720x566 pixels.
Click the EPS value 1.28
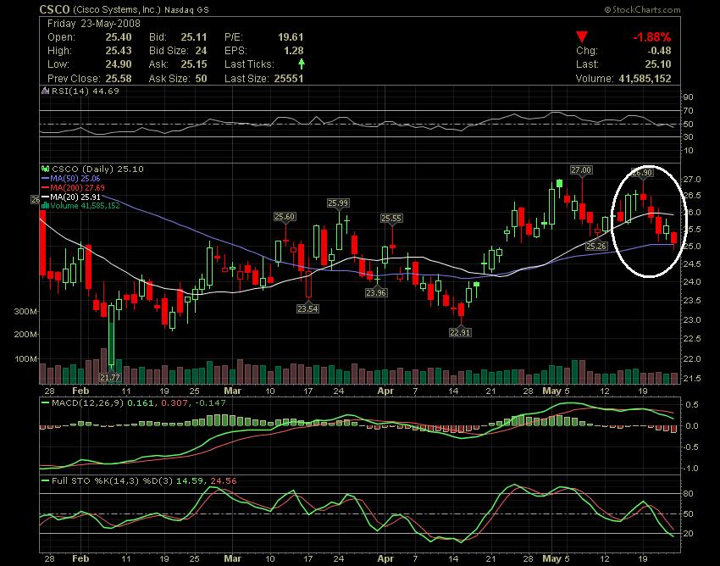[294, 51]
